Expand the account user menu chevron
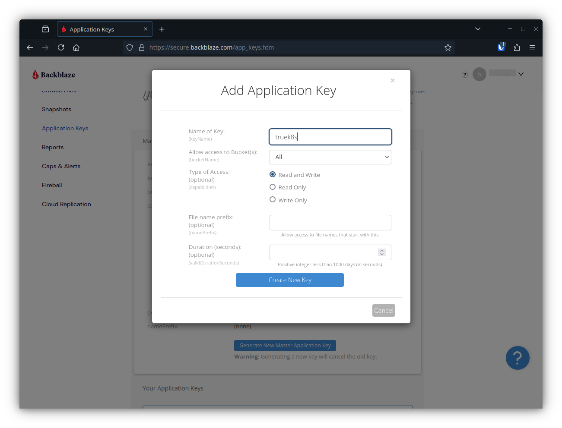This screenshot has width=562, height=428. coord(521,74)
